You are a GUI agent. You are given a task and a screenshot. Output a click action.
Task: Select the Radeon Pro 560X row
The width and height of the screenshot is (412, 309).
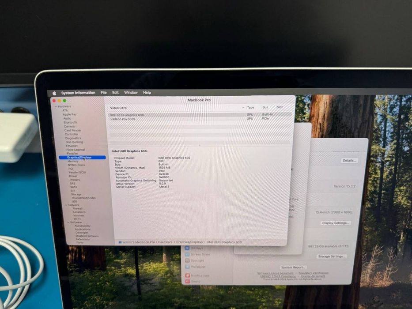click(200, 119)
